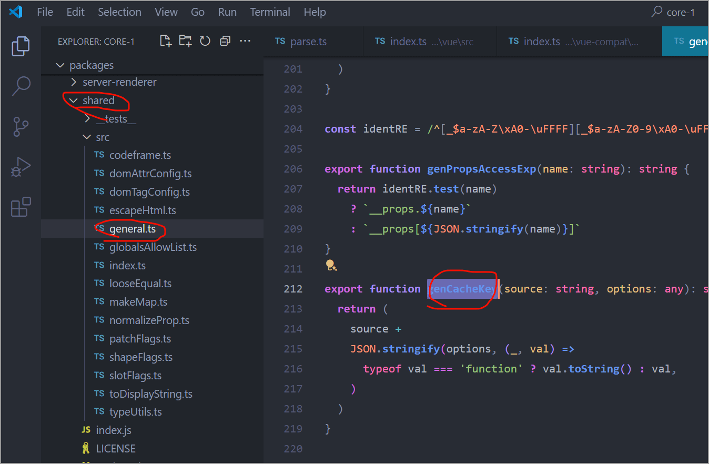Create a new folder in Explorer
Image resolution: width=709 pixels, height=464 pixels.
coord(185,41)
